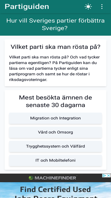Click the 'Mest besökta ämnen' heading
Viewport: 111px width, 198px height.
coord(56,102)
